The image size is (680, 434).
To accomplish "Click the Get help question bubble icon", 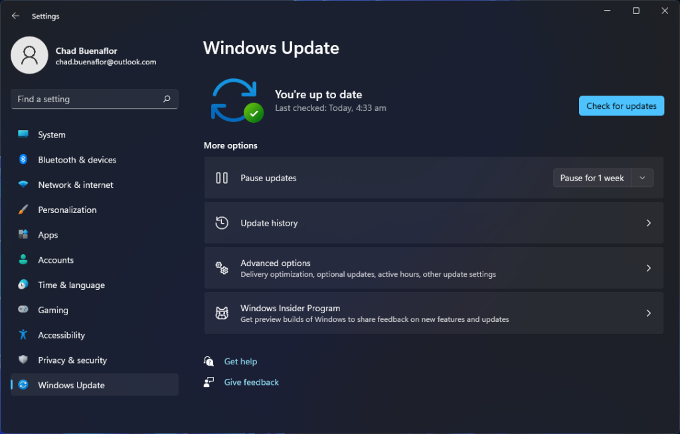I will click(209, 361).
